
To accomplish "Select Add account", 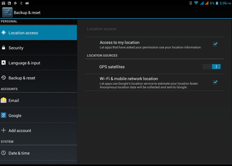I will (38, 131).
